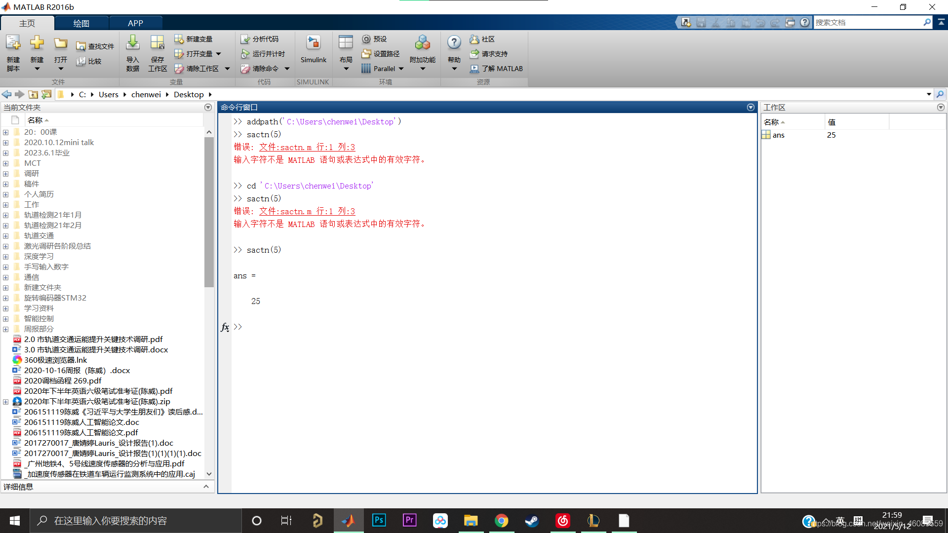This screenshot has height=533, width=948.
Task: Select 2020调档函程 269.pdf file
Action: pos(63,381)
